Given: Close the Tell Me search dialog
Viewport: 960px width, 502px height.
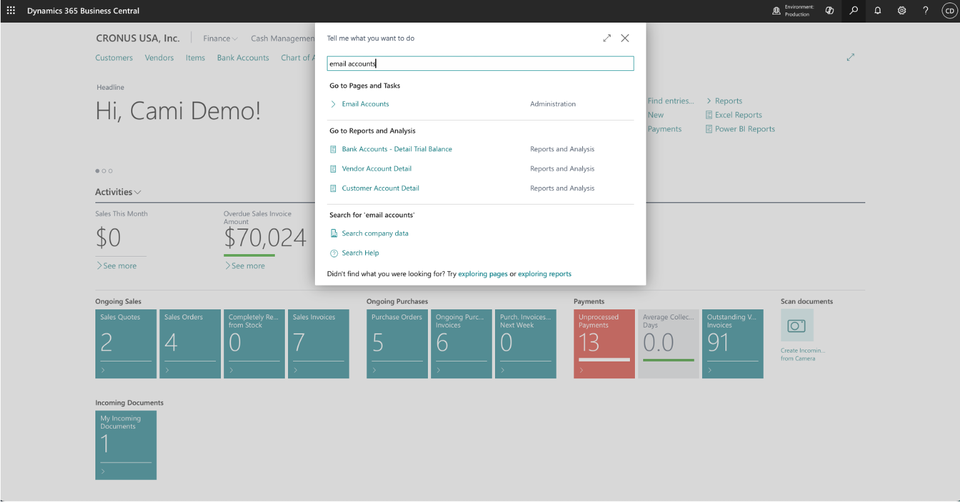Looking at the screenshot, I should 625,38.
